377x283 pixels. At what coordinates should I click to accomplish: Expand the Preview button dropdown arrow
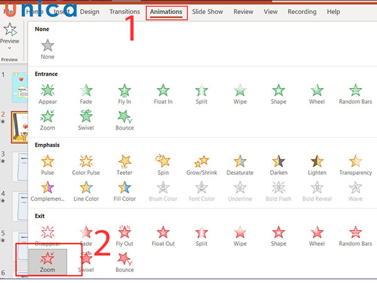pos(9,48)
